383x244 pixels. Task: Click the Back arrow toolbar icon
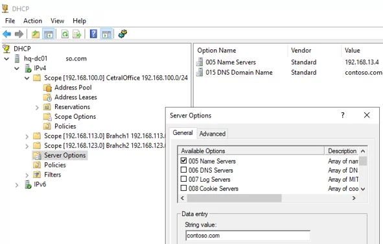[x=7, y=34]
